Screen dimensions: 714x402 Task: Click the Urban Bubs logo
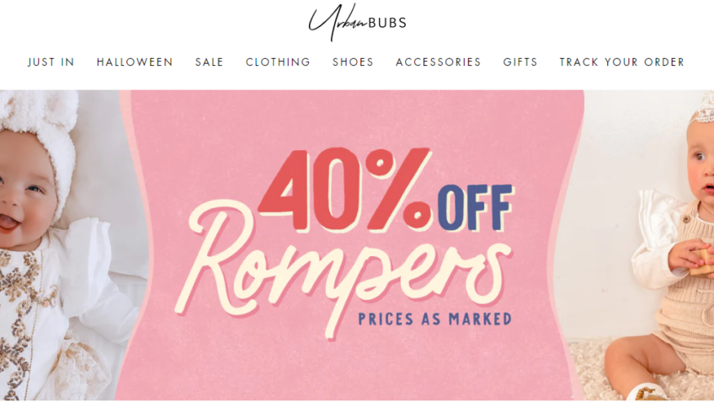[358, 22]
